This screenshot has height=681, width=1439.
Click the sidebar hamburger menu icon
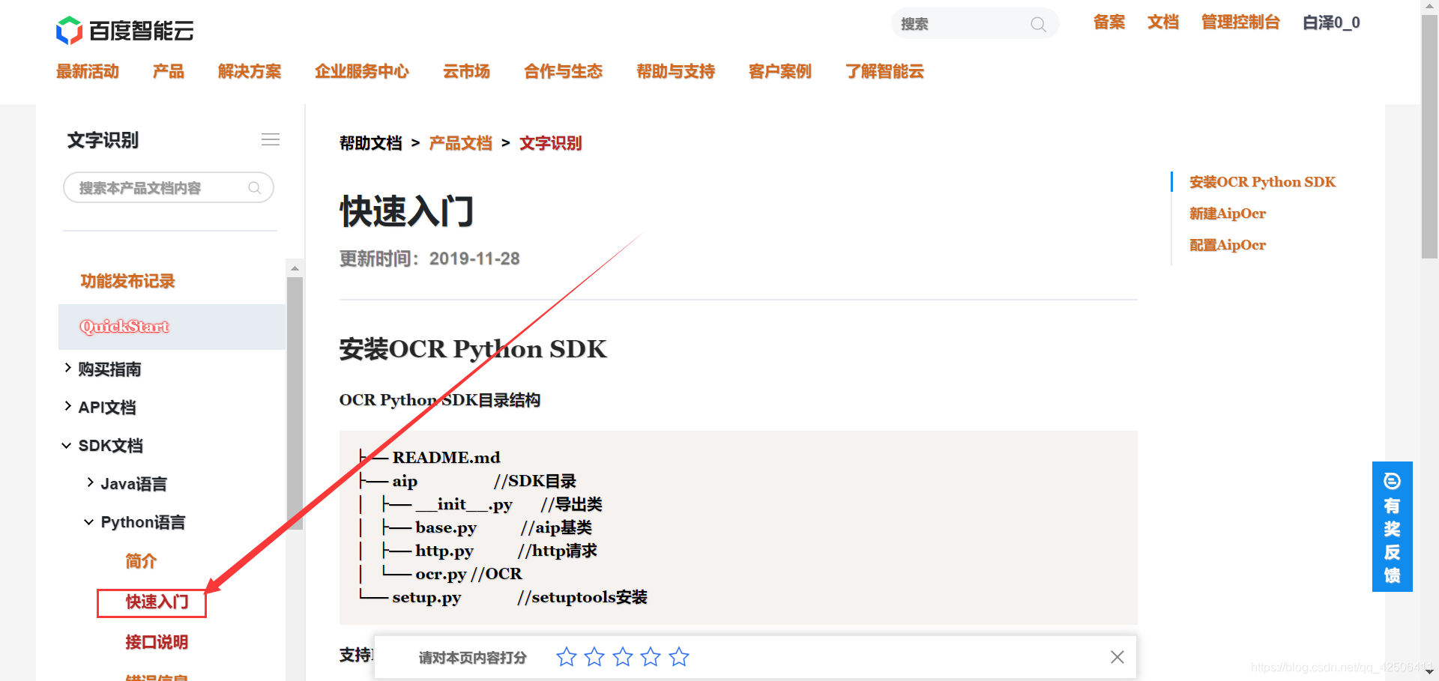(271, 139)
